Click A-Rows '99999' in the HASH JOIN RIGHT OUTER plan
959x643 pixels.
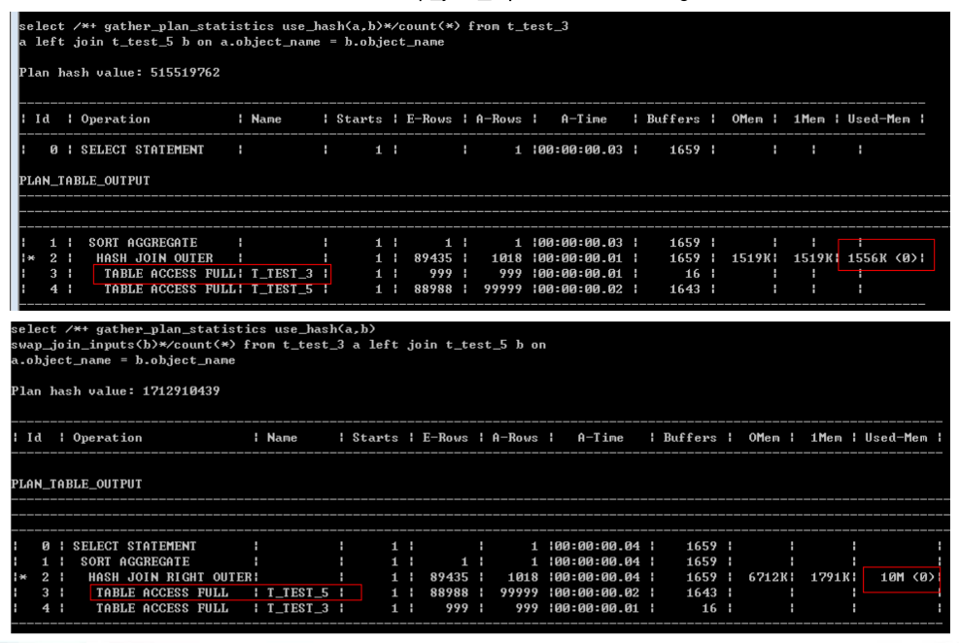(519, 592)
